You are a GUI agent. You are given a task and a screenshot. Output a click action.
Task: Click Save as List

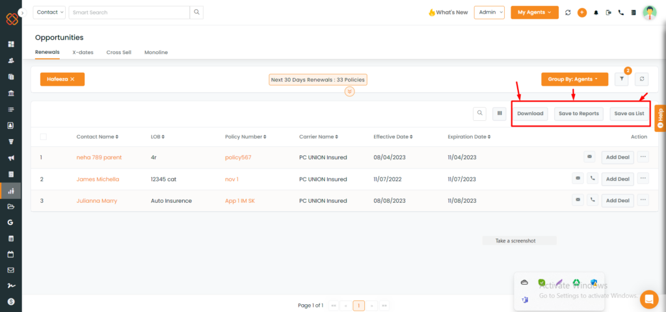coord(629,113)
